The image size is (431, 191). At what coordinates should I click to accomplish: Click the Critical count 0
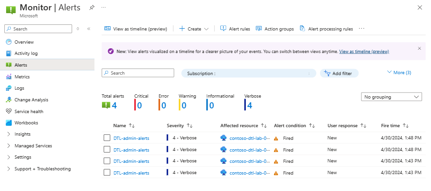coord(140,106)
